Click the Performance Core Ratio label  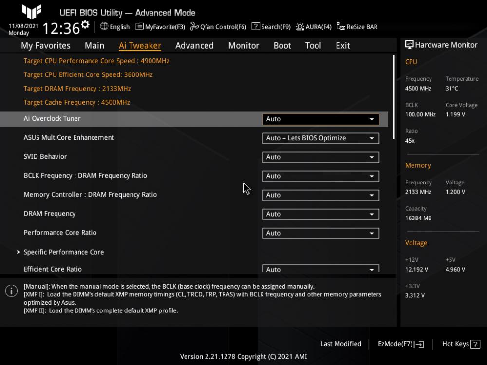60,233
